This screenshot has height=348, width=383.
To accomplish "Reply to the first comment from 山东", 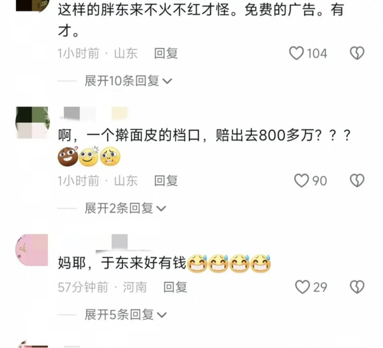I will [x=166, y=53].
